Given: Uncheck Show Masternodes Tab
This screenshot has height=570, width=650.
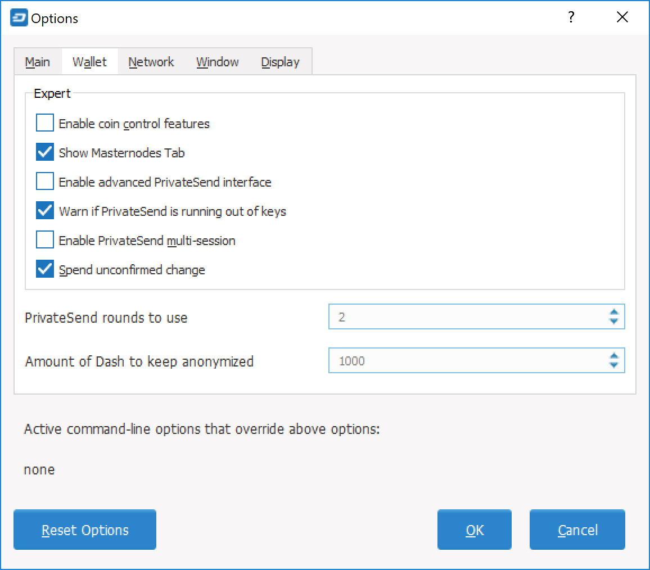Looking at the screenshot, I should (45, 152).
